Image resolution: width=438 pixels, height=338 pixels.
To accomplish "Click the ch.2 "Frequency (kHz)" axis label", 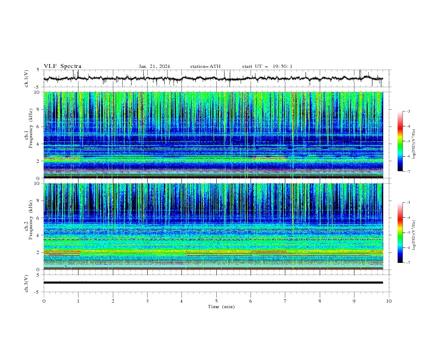I will [x=31, y=220].
